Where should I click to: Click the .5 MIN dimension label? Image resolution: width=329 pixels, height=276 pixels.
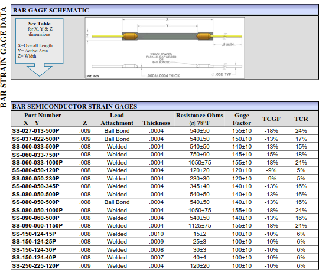[228, 44]
